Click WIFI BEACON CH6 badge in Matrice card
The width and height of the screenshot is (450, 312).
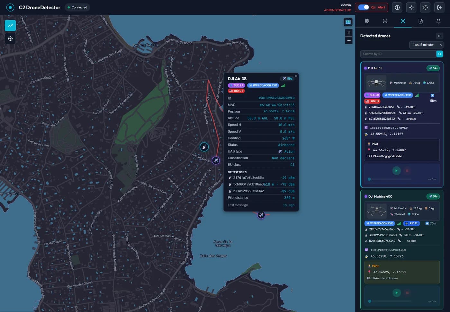(380, 223)
